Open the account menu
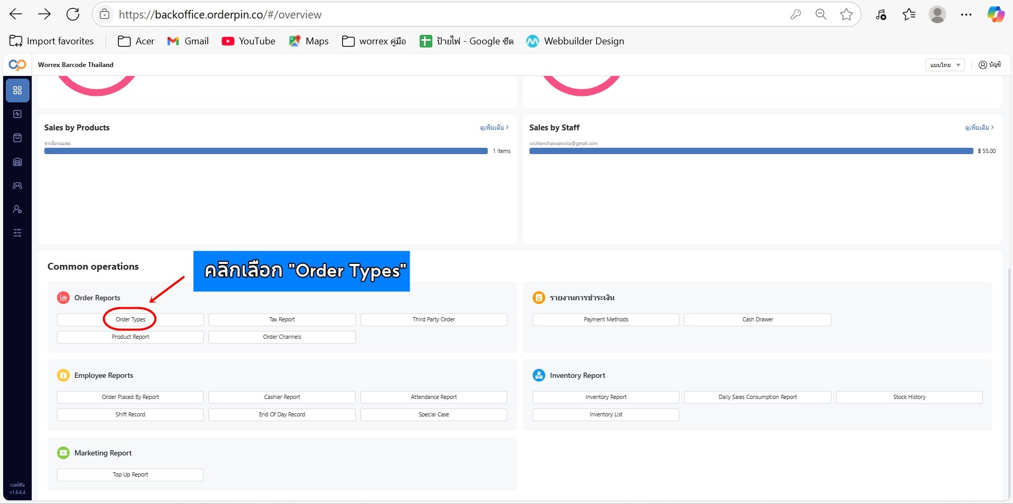The height and width of the screenshot is (504, 1013). [x=990, y=65]
